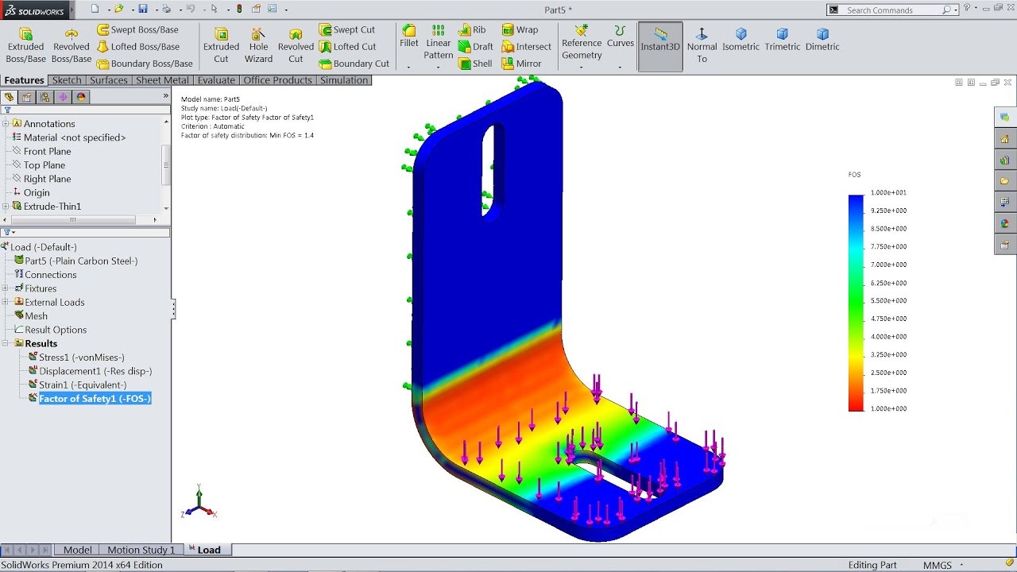Select the Revolved Boss/Base tool

(x=72, y=45)
